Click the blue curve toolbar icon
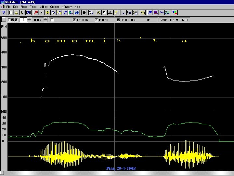 click(x=65, y=13)
